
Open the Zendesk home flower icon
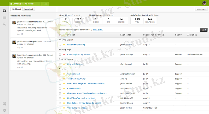4,10
